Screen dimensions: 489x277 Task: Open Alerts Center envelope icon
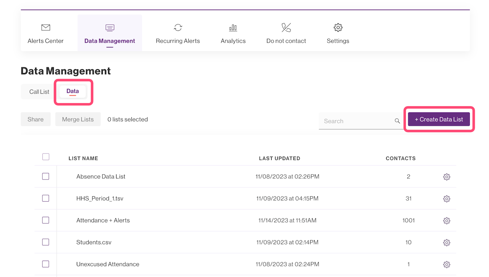(45, 27)
